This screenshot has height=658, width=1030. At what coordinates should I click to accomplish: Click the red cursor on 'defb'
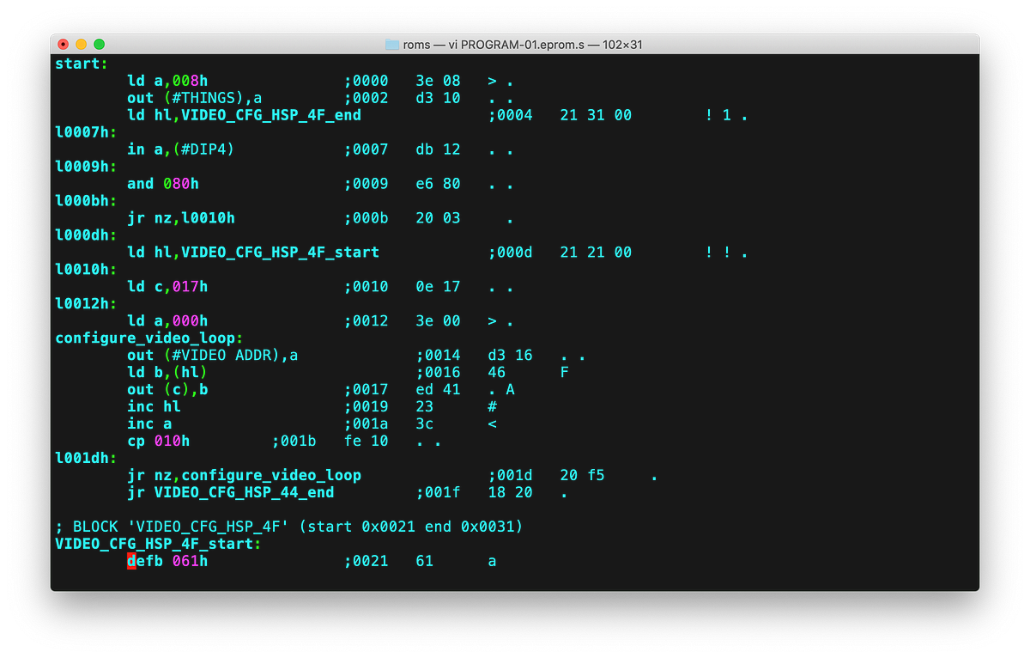coord(131,562)
